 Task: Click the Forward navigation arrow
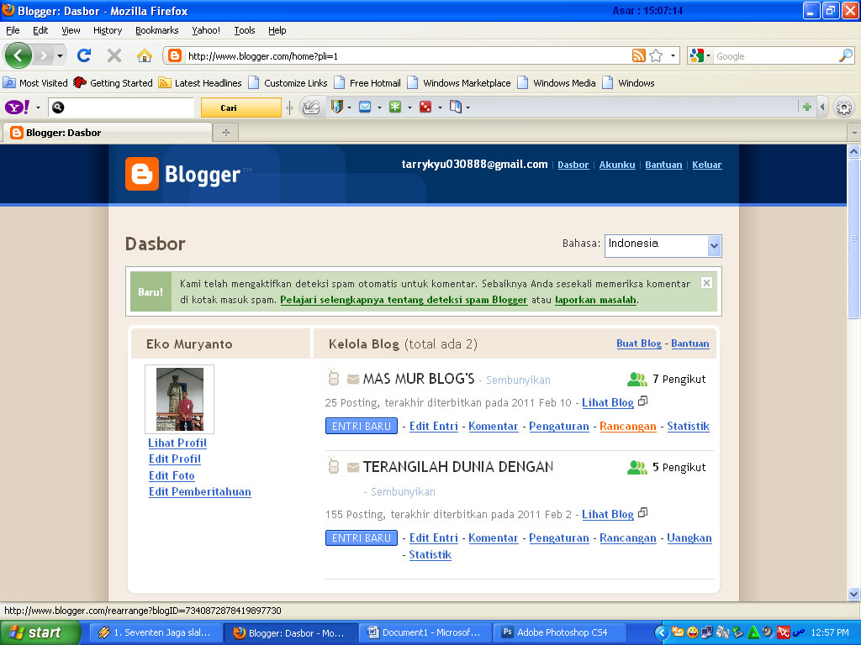point(43,55)
